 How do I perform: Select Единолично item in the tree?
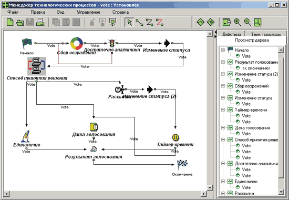(246, 182)
